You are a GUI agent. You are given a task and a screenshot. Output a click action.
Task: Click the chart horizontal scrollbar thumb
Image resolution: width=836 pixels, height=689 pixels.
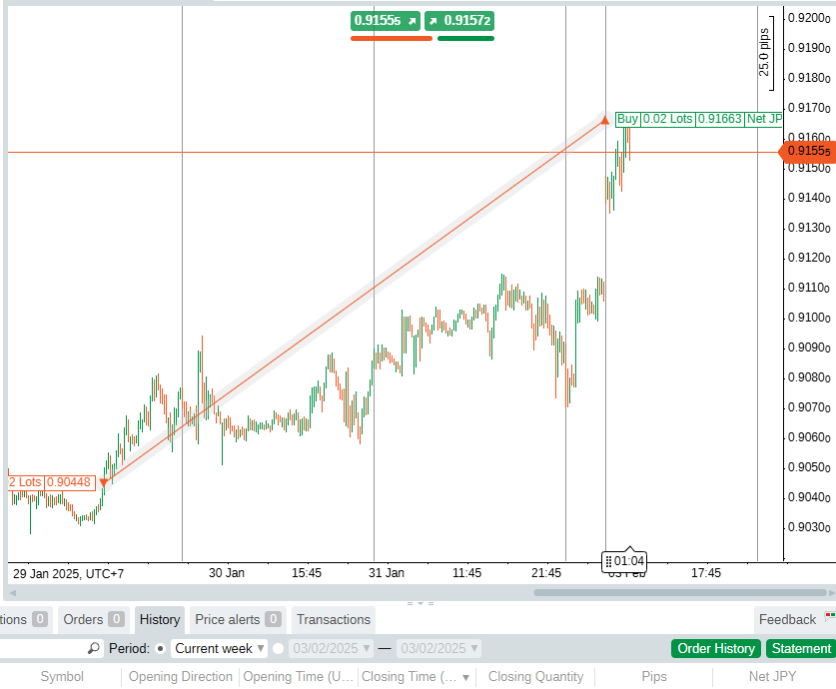pyautogui.click(x=679, y=592)
